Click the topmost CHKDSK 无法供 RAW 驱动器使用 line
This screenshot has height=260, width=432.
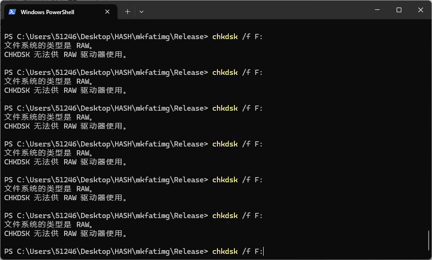[65, 55]
